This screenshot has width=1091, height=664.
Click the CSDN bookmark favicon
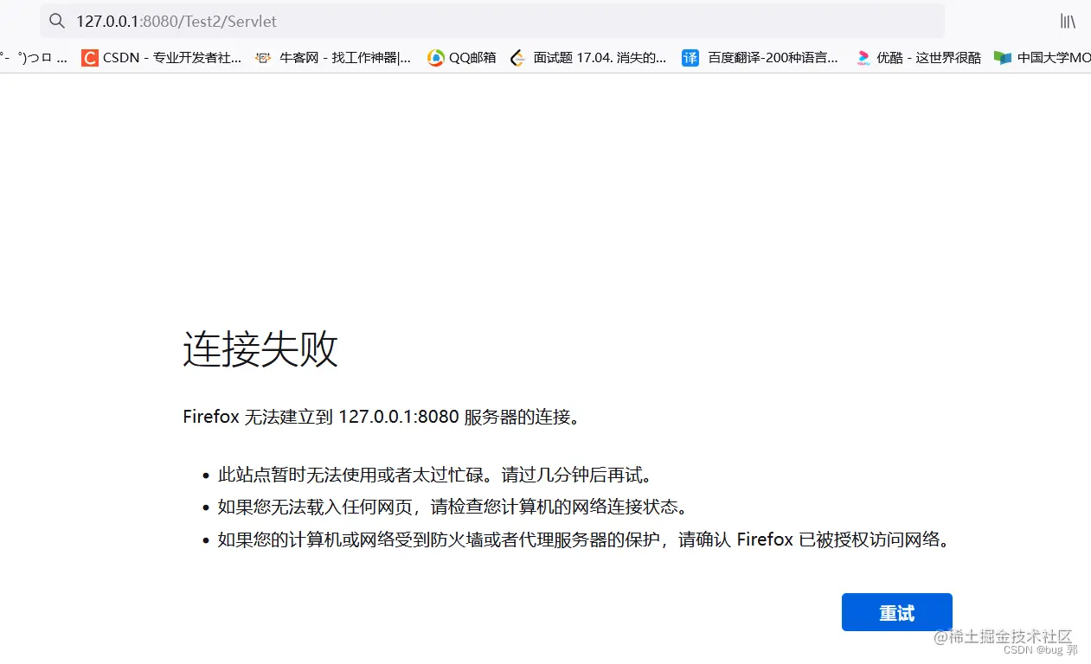coord(89,57)
